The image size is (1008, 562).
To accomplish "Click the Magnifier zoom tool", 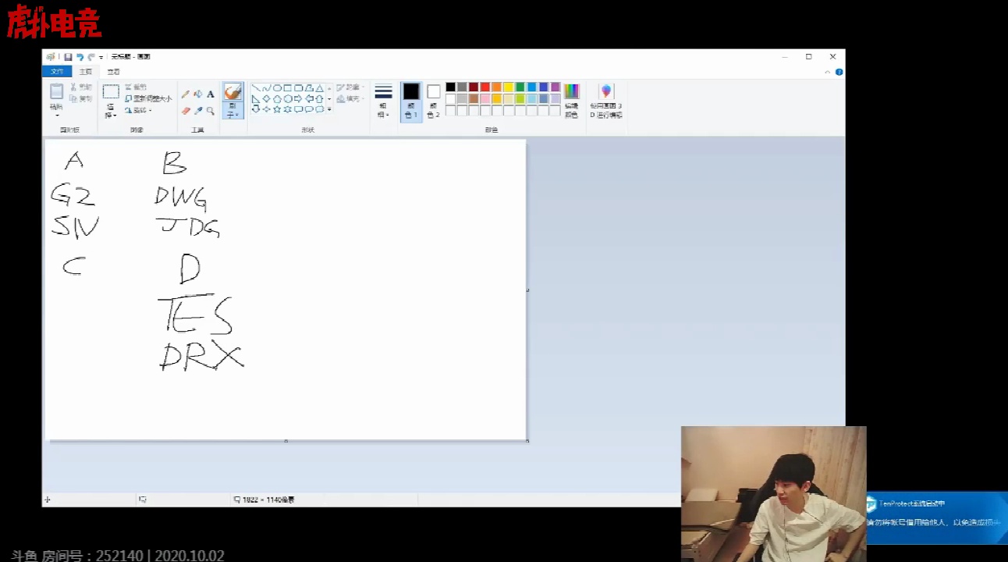I will tap(211, 111).
